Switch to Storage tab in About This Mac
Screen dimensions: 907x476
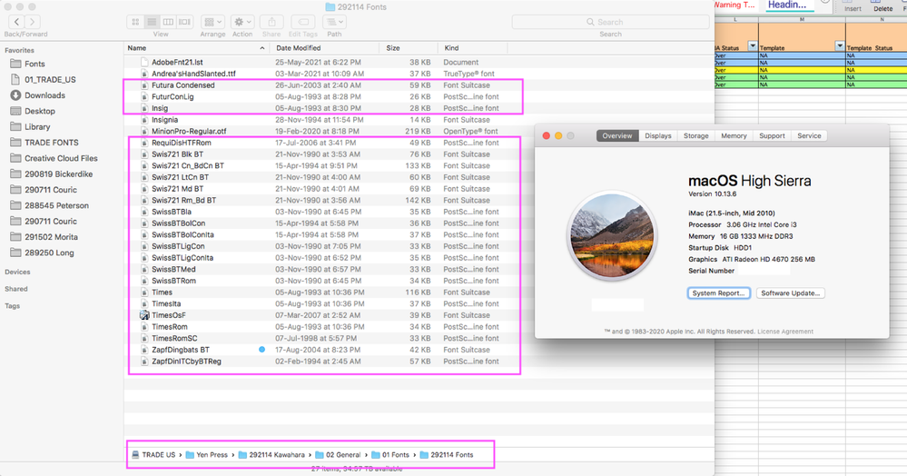coord(695,135)
